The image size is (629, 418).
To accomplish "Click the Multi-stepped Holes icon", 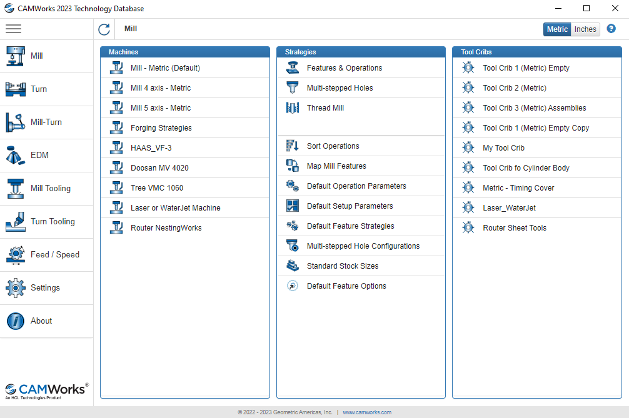I will [x=293, y=87].
